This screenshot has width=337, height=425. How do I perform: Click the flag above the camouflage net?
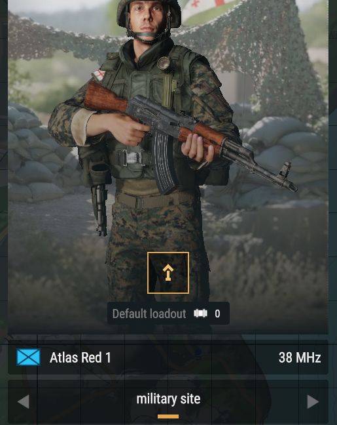pyautogui.click(x=208, y=7)
